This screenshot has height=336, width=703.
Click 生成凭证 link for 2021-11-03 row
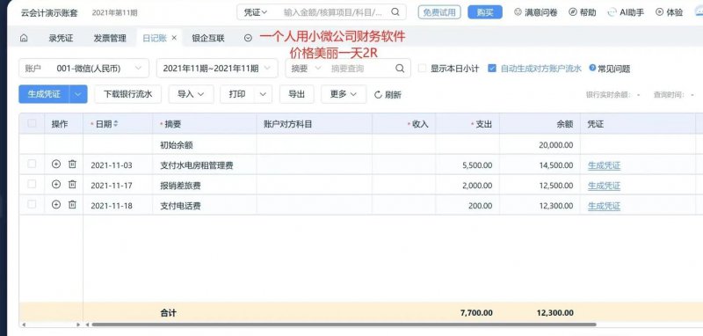pos(604,165)
